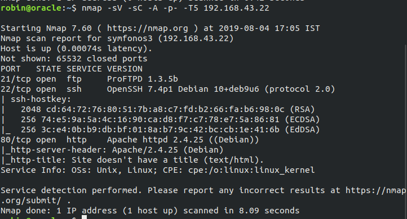Click the nmap command text on the prompt line
Viewport: 407px width, 219px height.
[x=175, y=8]
